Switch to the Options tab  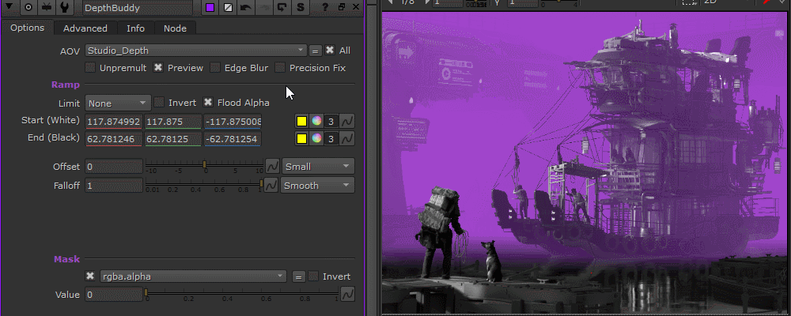27,28
